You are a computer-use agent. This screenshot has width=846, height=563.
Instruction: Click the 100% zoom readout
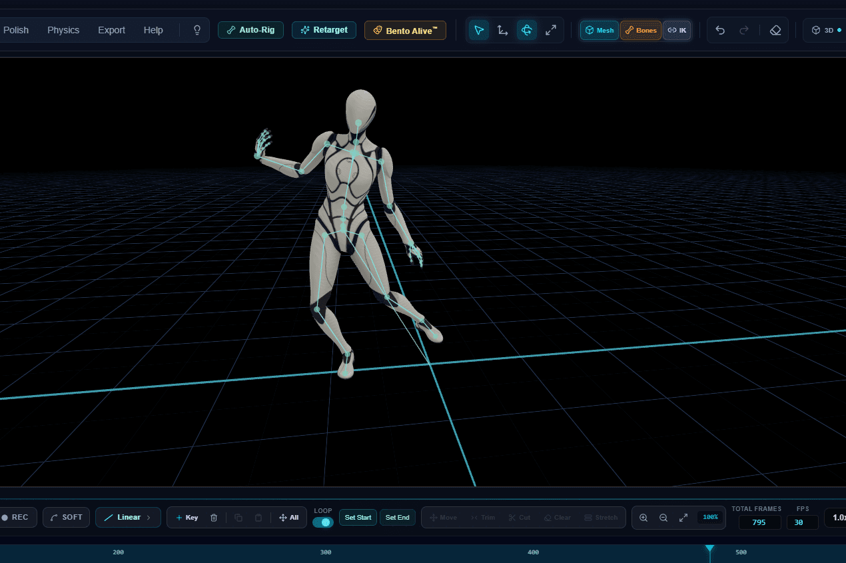(x=710, y=518)
